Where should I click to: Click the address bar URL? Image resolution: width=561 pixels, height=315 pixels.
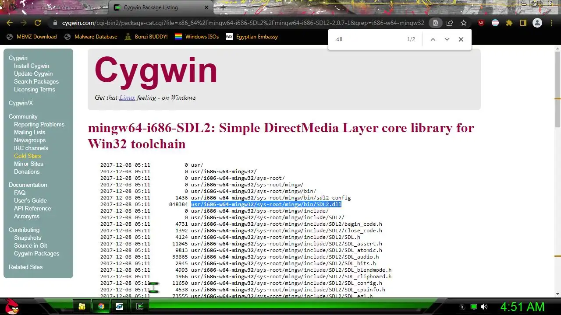point(243,23)
